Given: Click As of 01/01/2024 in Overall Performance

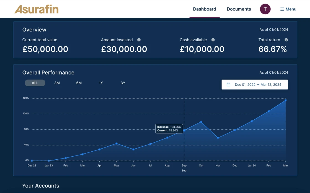Looking at the screenshot, I should point(274,73).
